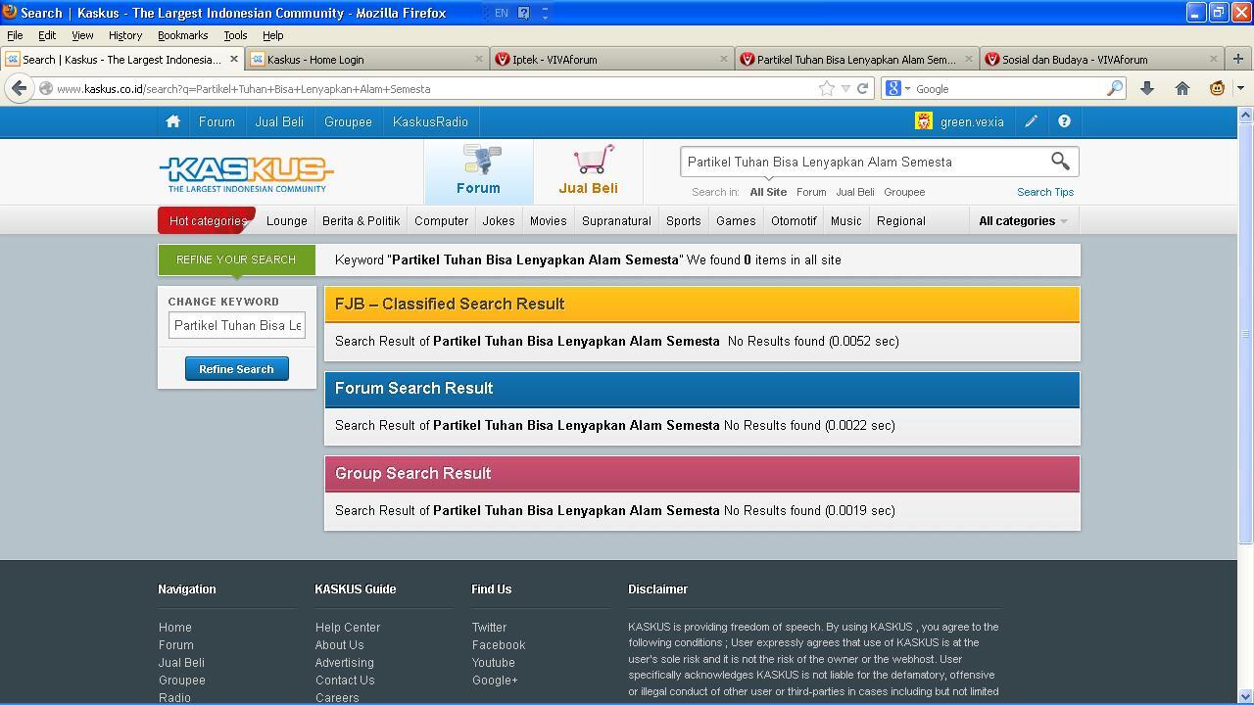1254x705 pixels.
Task: Set search scope to All Site
Action: click(768, 192)
